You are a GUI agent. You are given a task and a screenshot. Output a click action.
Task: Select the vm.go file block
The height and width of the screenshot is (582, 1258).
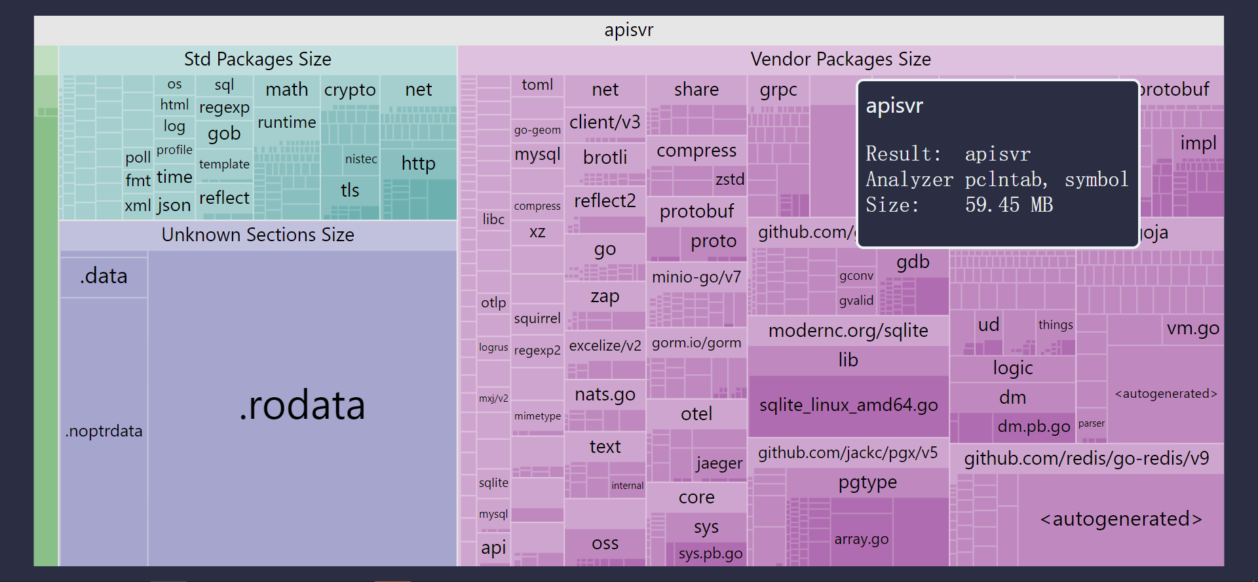tap(1192, 328)
